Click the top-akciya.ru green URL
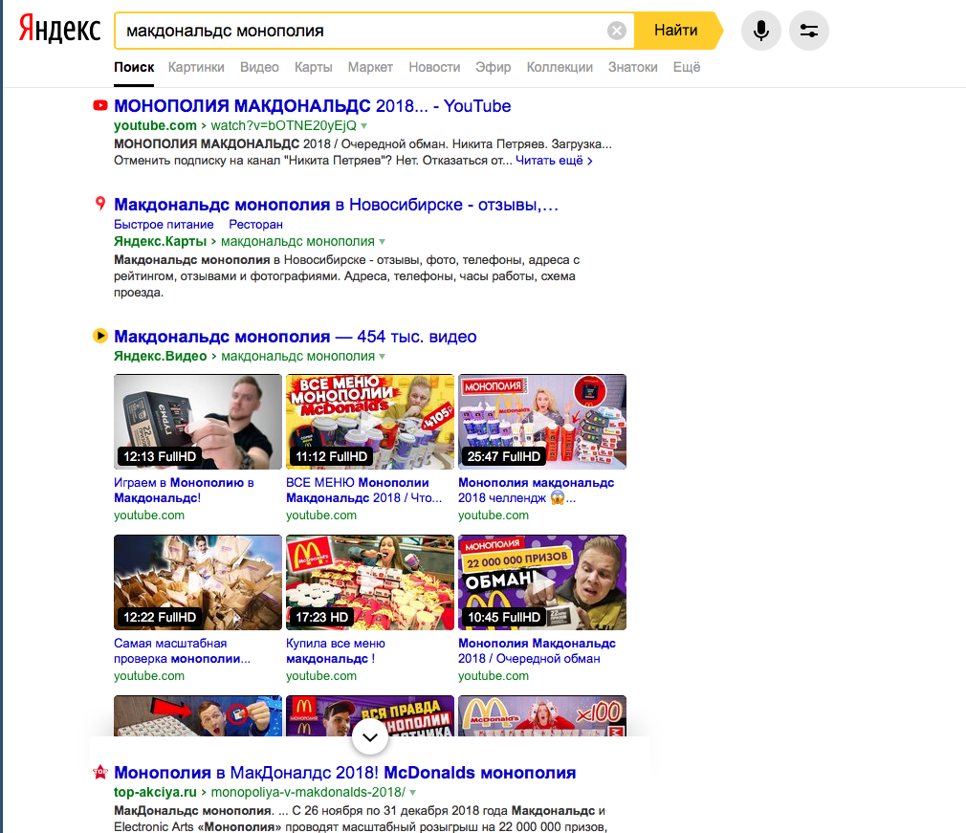This screenshot has width=966, height=833. click(x=155, y=792)
